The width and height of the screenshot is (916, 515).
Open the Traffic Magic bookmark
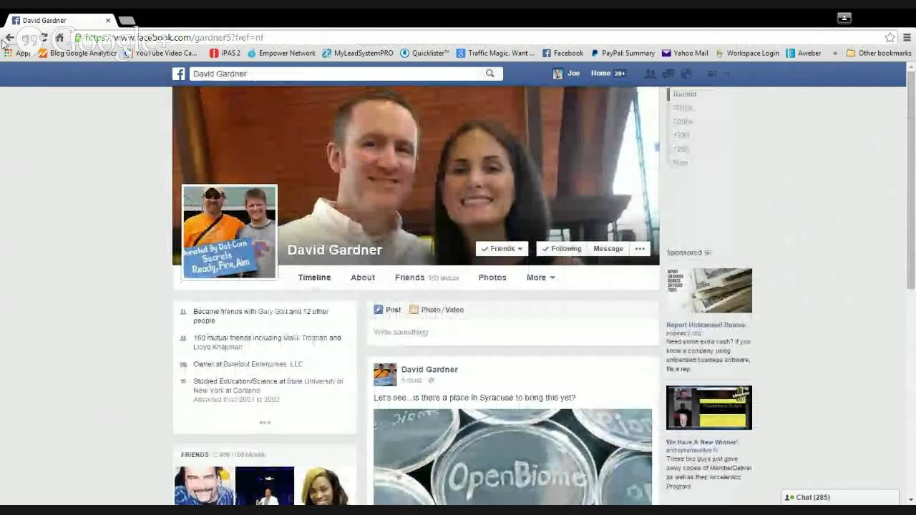495,53
